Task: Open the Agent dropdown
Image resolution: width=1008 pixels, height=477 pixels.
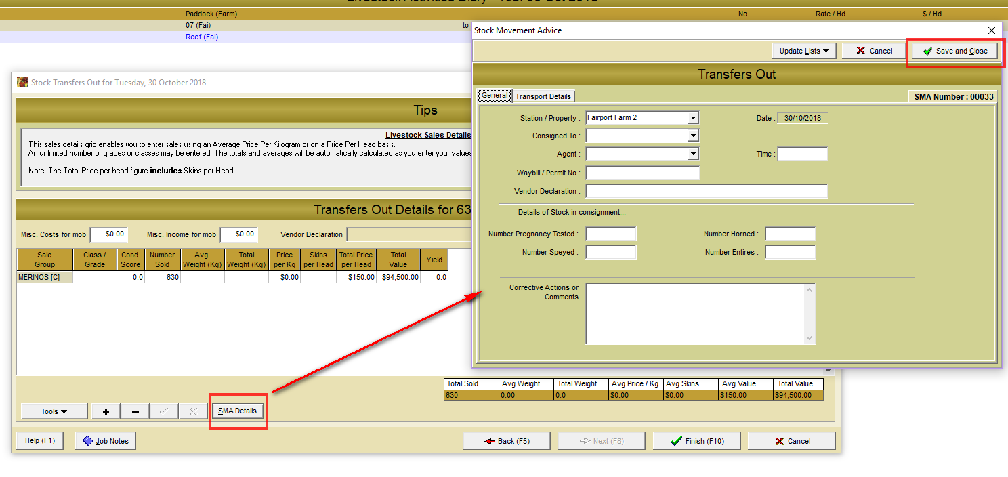Action: (692, 154)
